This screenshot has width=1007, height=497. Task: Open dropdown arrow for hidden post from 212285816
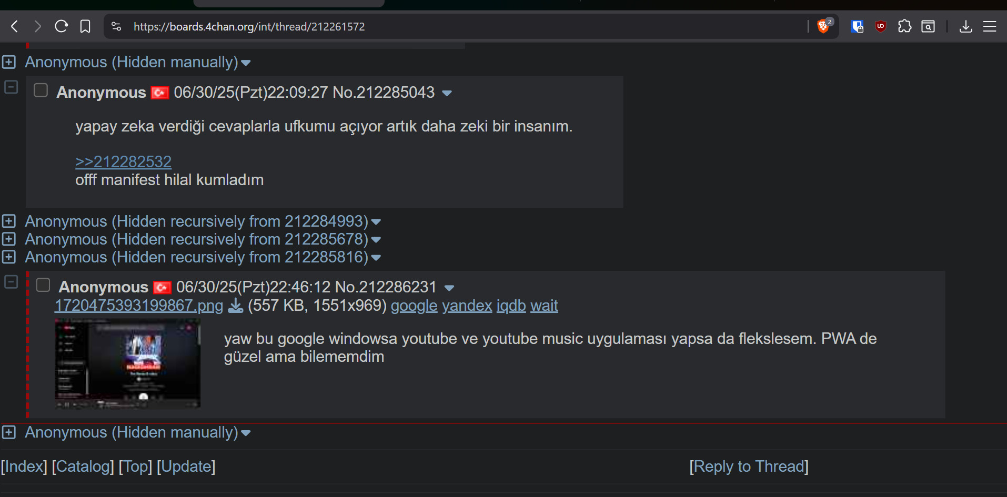376,258
